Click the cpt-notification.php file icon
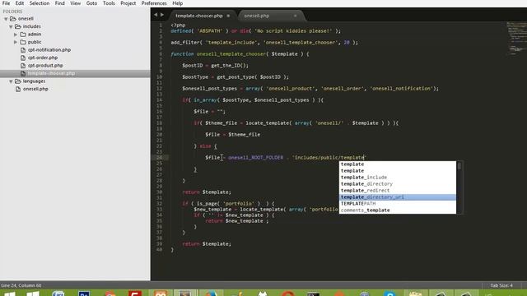This screenshot has width=527, height=296. [x=23, y=49]
